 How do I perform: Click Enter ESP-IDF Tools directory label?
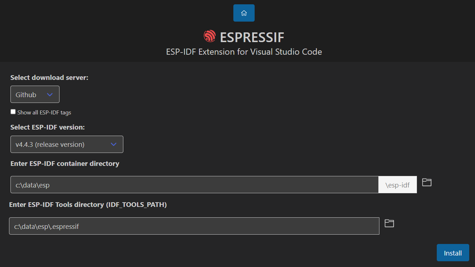tap(88, 204)
